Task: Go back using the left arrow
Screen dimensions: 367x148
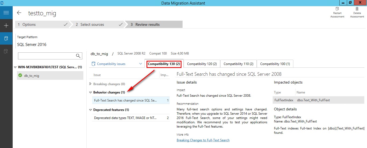Action: tap(19, 13)
